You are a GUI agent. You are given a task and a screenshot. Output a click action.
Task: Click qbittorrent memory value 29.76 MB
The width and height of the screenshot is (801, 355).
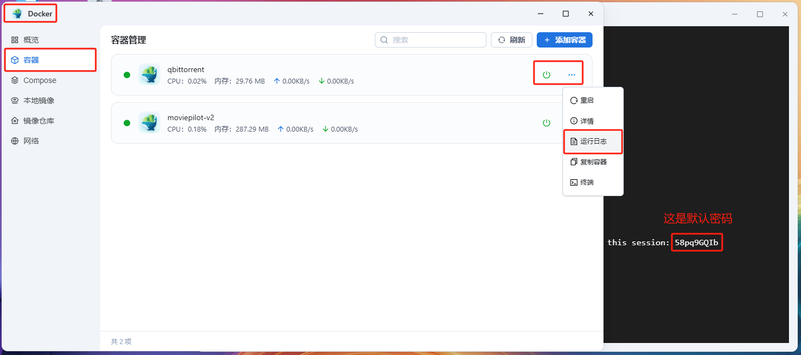click(250, 81)
